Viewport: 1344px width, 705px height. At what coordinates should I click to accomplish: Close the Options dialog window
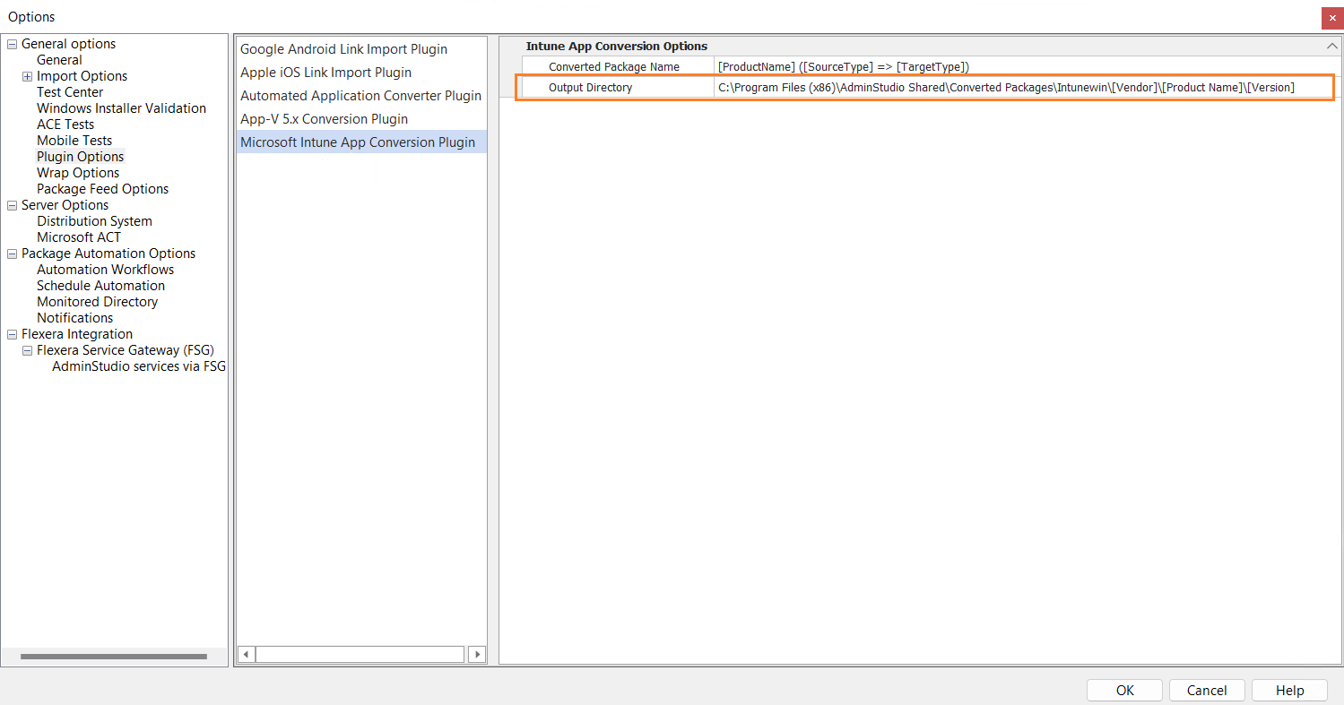click(1331, 18)
